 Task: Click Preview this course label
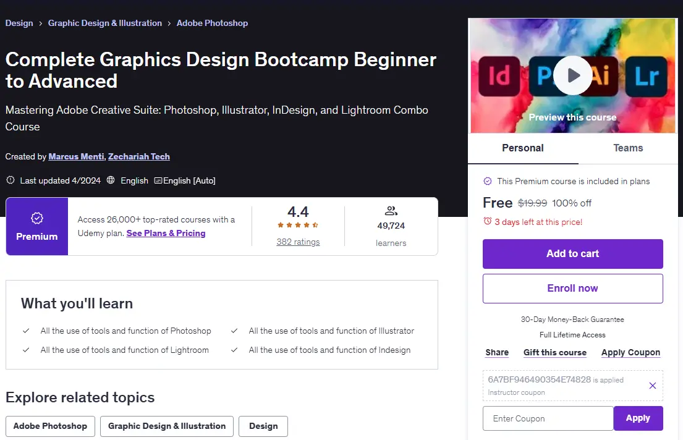click(x=572, y=117)
